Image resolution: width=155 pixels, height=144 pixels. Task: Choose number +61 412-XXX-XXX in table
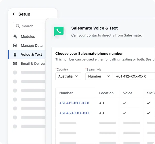(x=74, y=103)
